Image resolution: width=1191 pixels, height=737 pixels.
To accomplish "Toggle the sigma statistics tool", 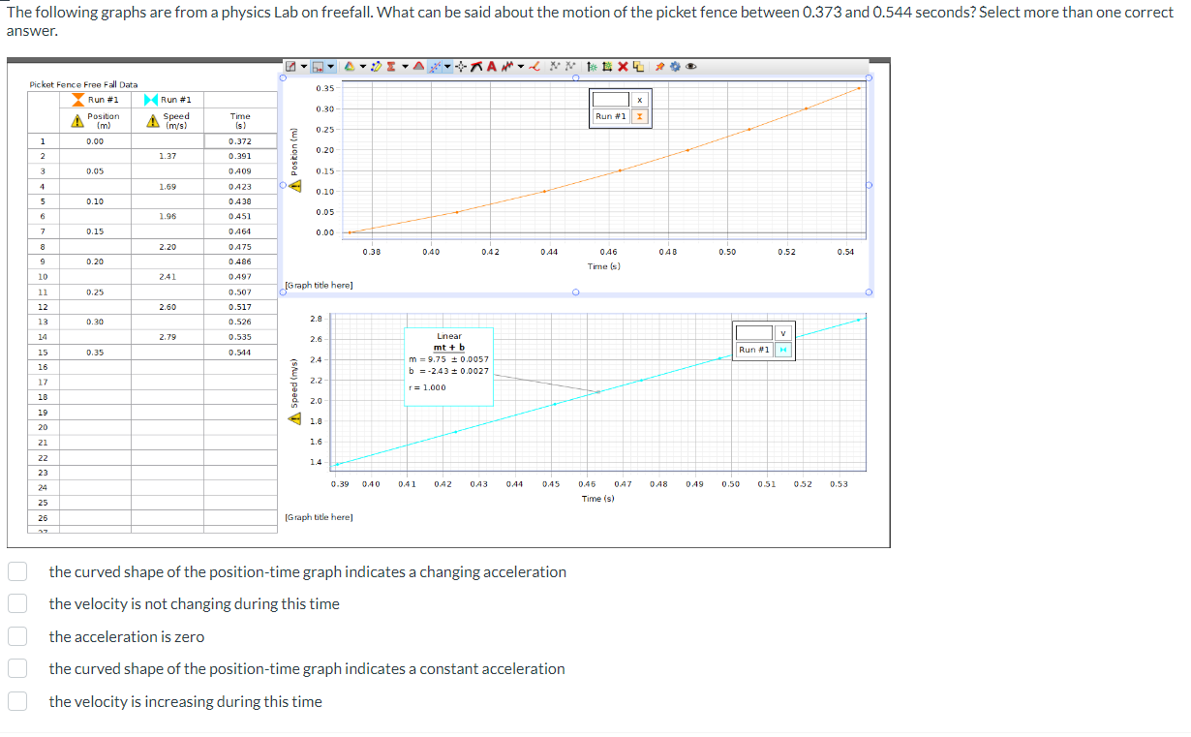I will coord(391,67).
